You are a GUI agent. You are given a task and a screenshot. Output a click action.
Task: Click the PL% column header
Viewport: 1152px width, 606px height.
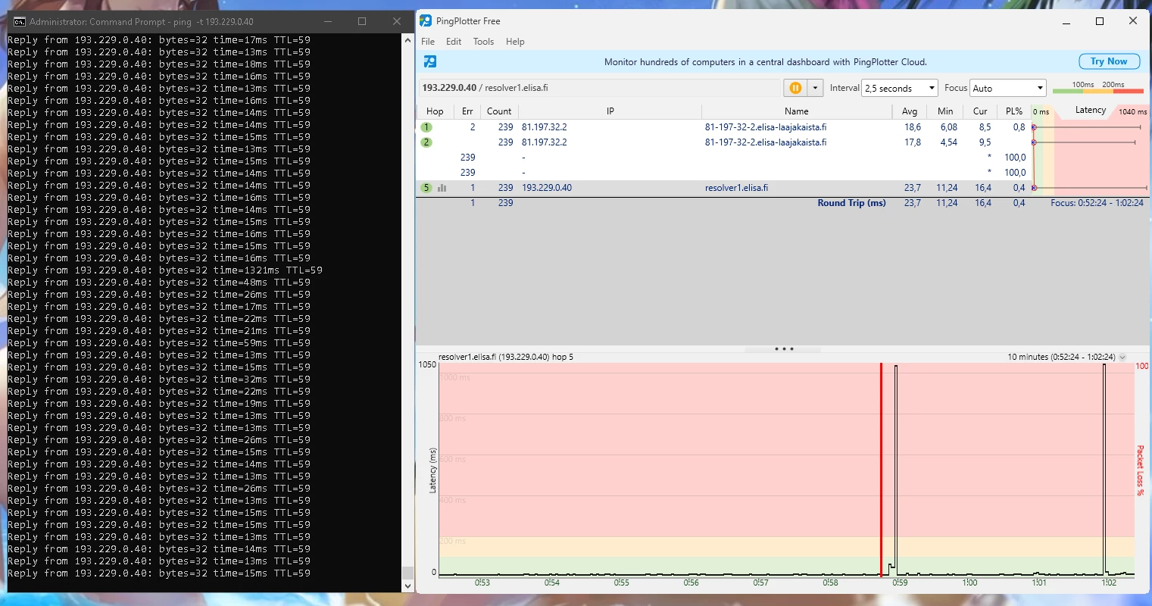1014,111
